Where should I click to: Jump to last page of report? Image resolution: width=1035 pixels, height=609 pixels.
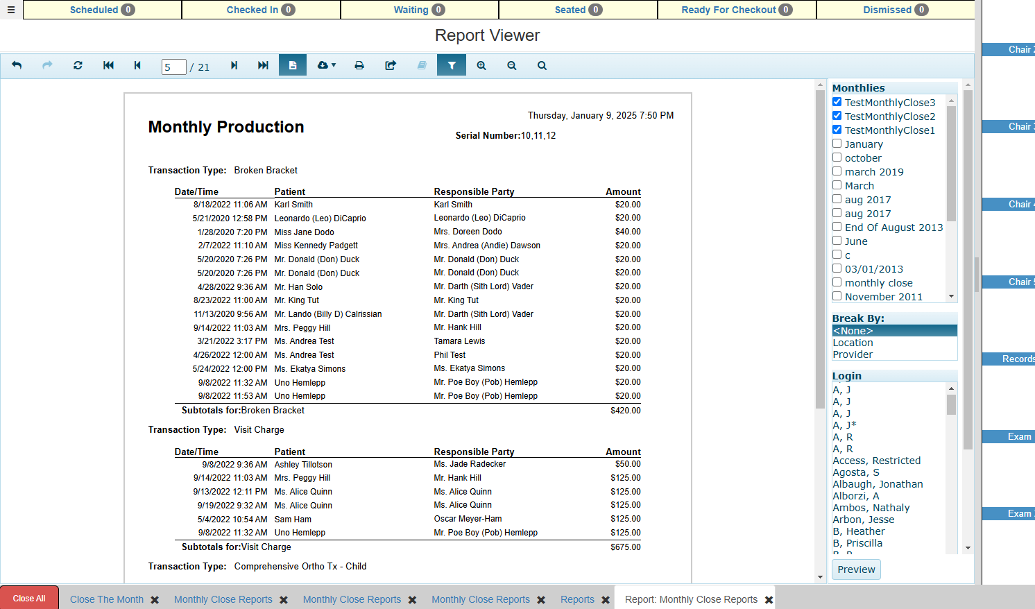(x=263, y=65)
